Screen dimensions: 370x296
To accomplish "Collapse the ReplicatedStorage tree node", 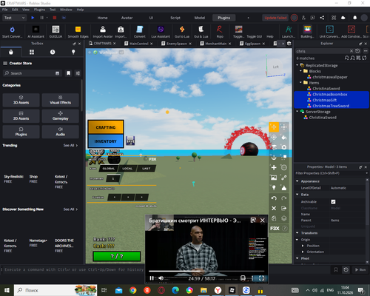I will [x=297, y=65].
